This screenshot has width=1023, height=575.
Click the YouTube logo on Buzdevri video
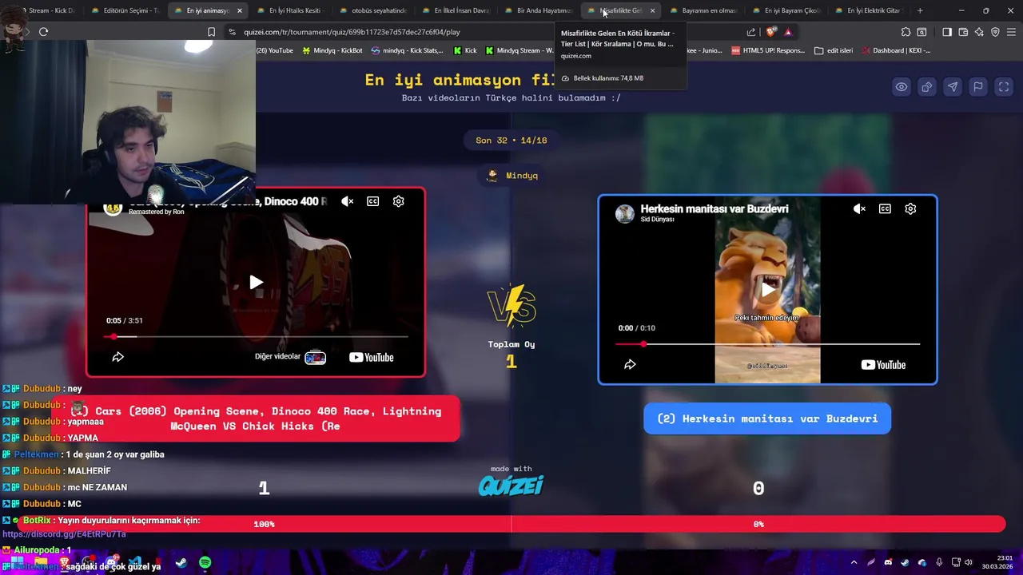click(883, 365)
